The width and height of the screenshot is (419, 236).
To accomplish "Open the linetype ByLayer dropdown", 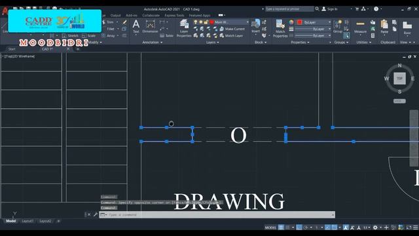I will 329,35.
